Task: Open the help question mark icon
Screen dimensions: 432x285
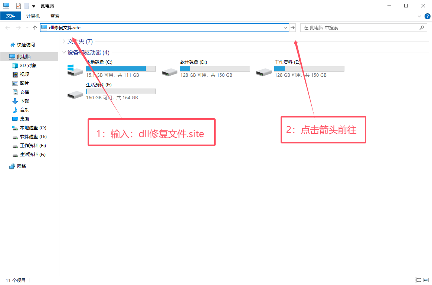Action: [427, 16]
